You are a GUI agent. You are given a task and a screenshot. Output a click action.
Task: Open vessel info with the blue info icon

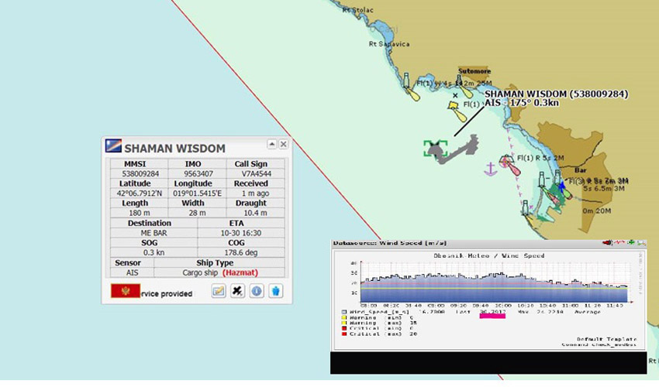pos(257,291)
